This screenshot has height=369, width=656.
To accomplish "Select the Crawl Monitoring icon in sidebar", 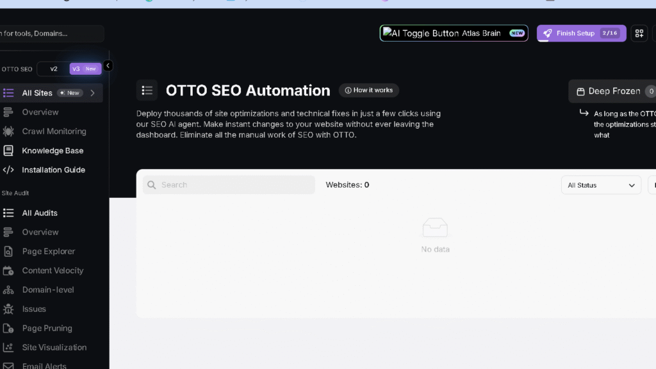I will point(9,131).
